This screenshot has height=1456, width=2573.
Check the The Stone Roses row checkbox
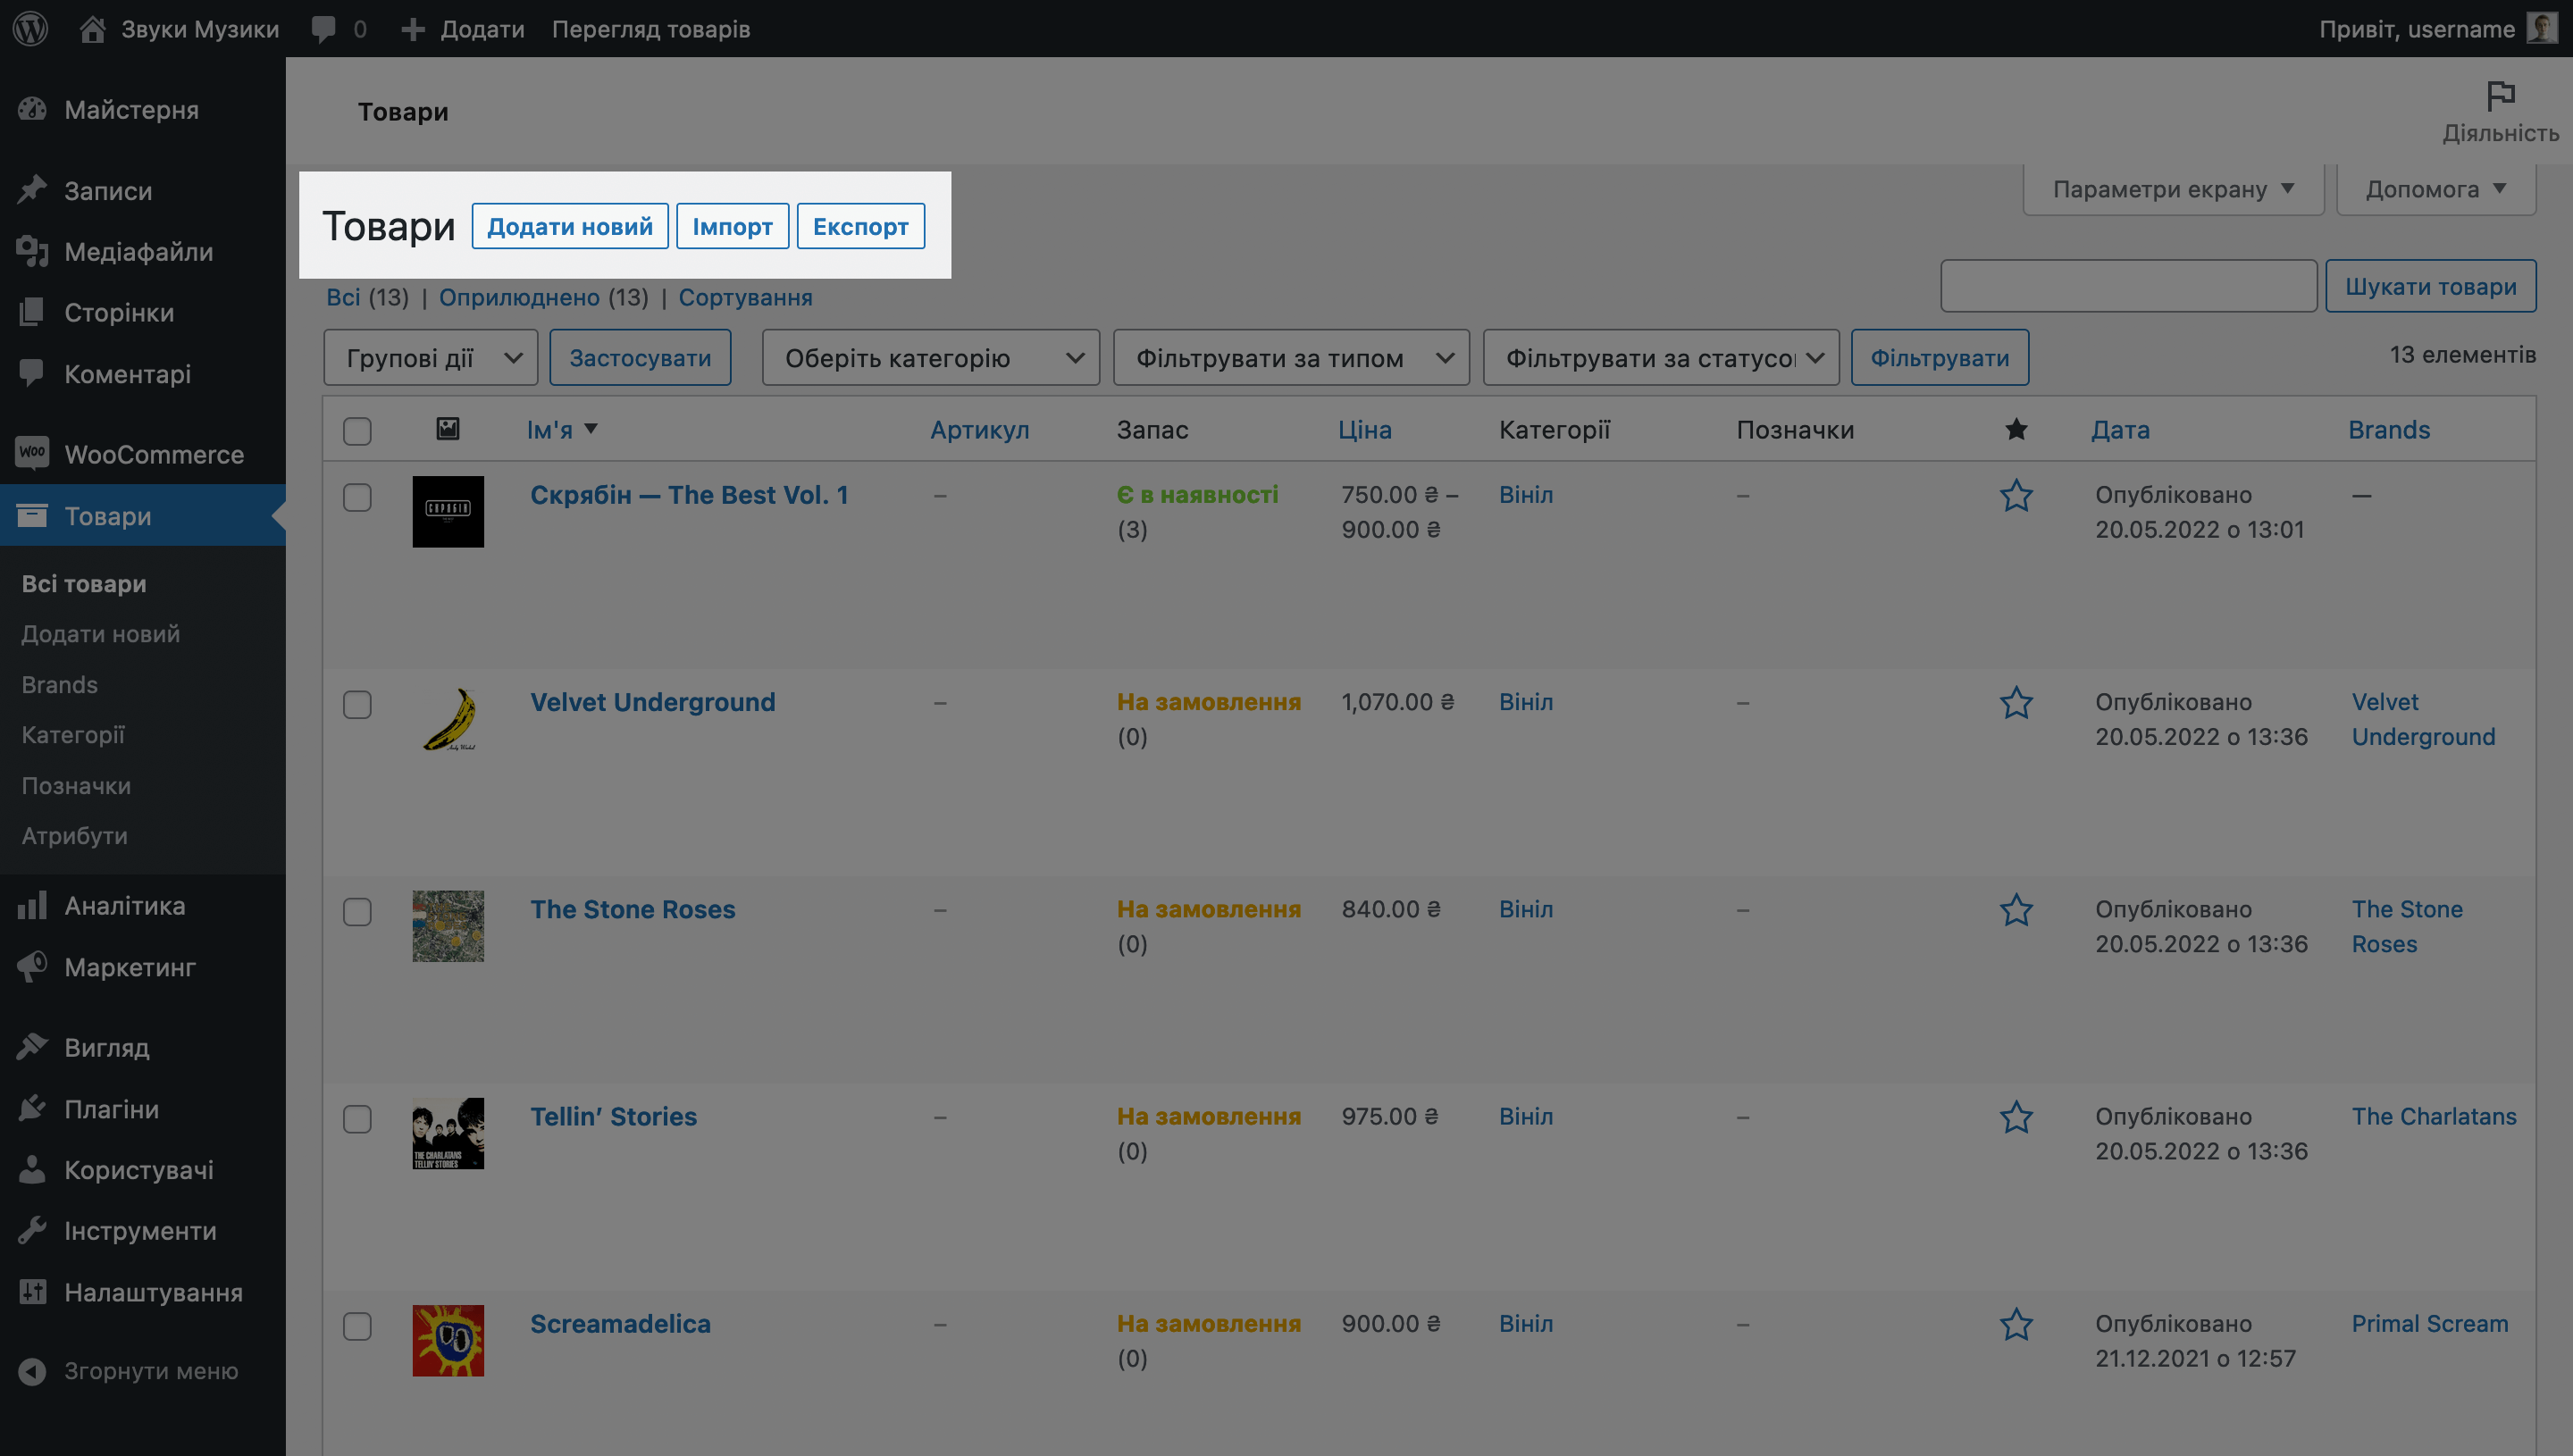tap(357, 911)
